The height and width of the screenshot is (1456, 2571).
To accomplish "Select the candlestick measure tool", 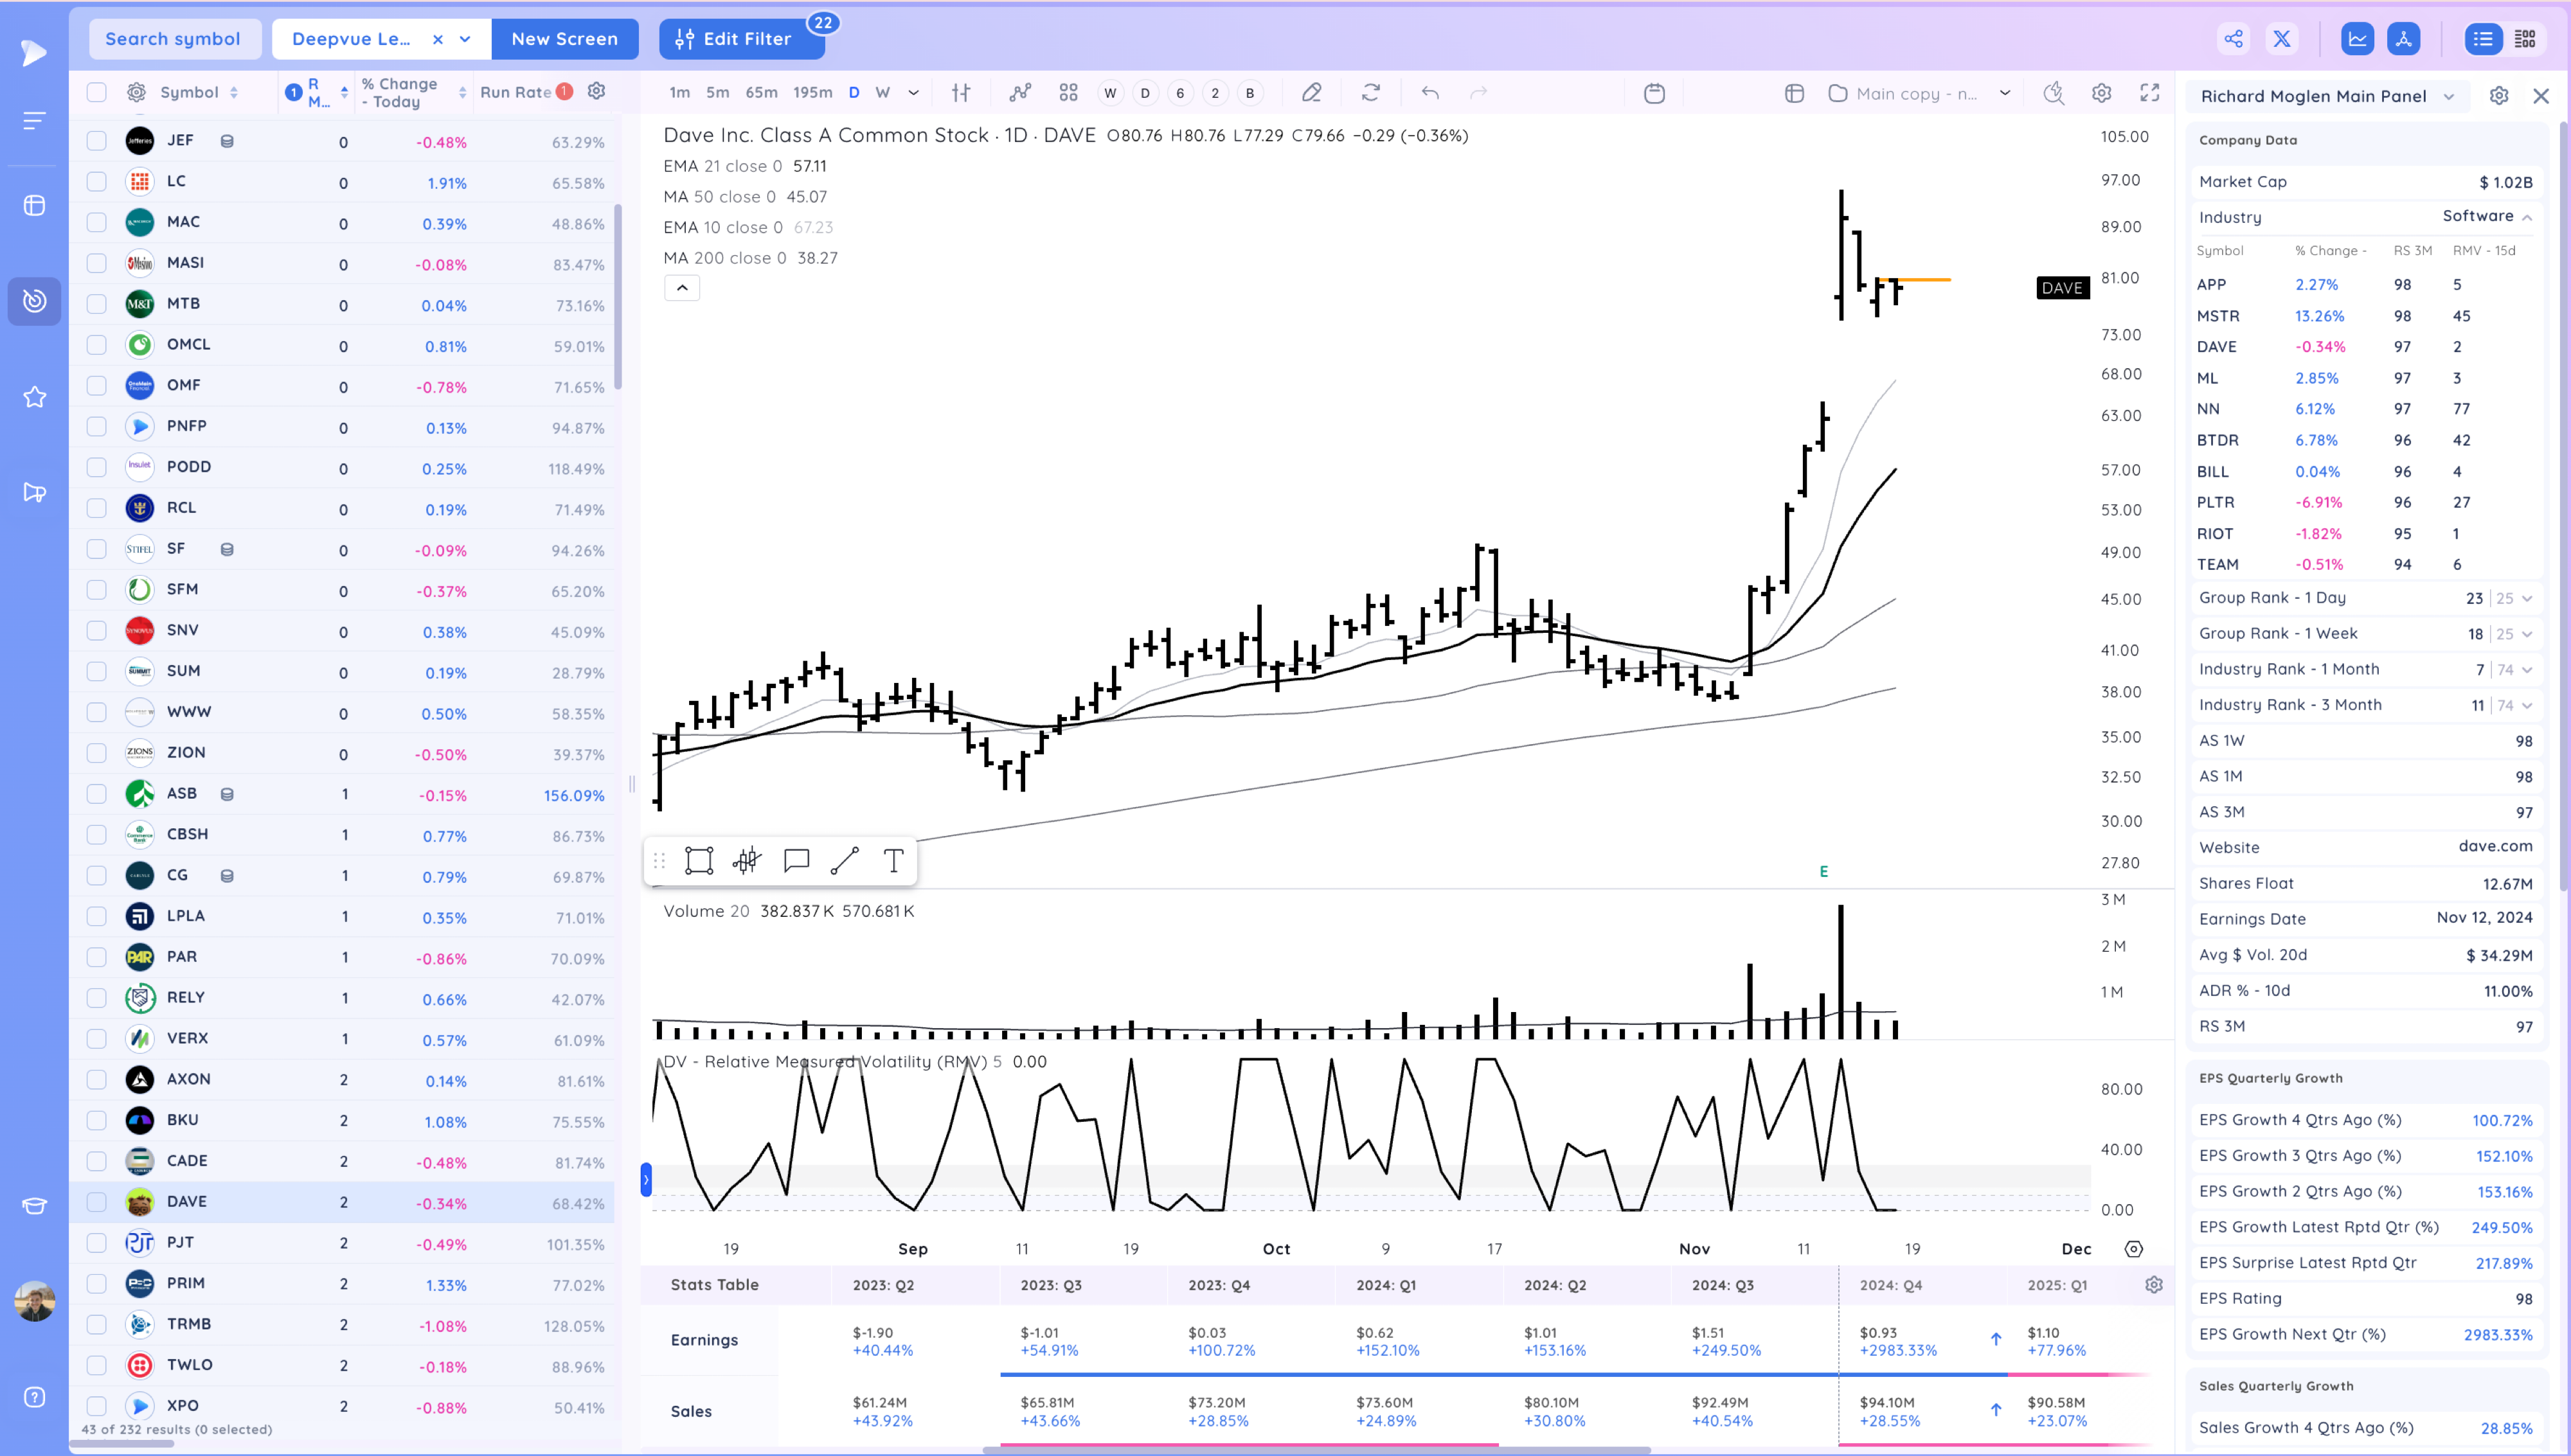I will (x=747, y=860).
